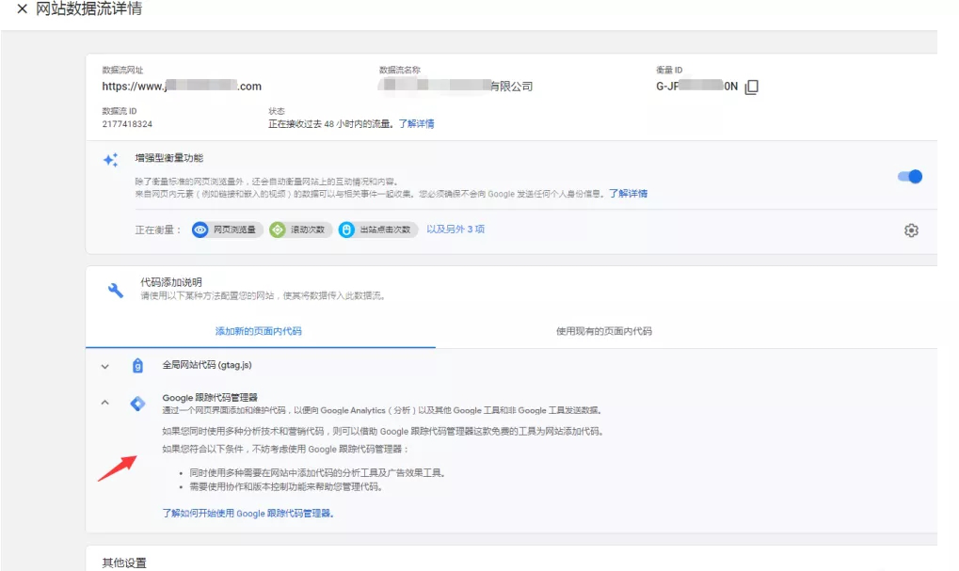Image resolution: width=959 pixels, height=571 pixels.
Task: Select the 滚动次数 chip
Action: [x=300, y=230]
